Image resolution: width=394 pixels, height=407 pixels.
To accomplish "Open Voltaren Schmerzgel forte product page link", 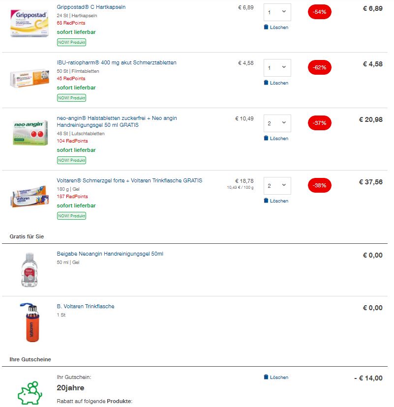I will 129,180.
